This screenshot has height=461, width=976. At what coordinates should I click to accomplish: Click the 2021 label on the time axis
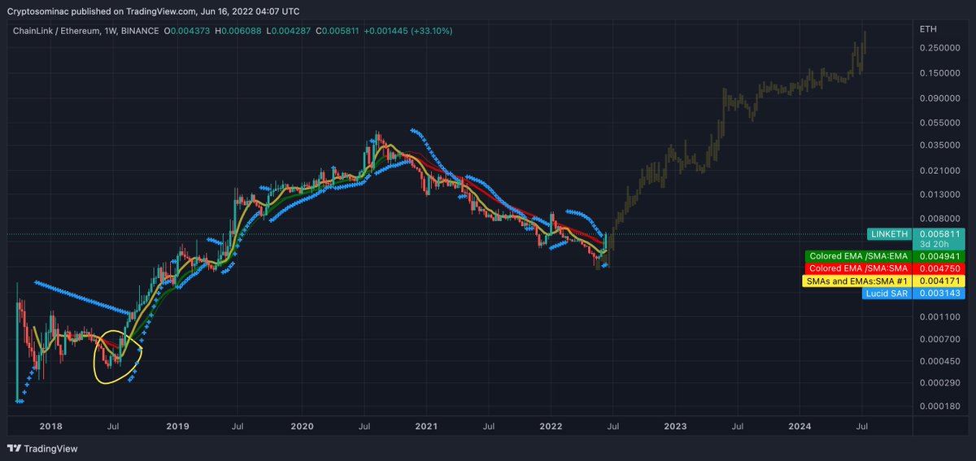426,426
